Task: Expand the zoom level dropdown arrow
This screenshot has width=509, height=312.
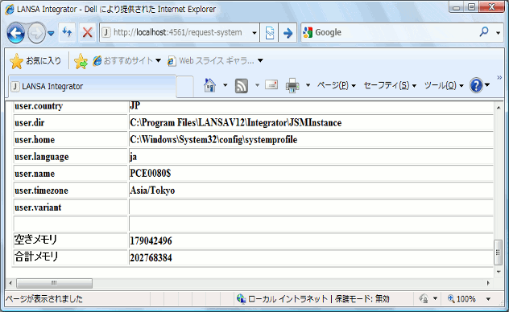Action: pyautogui.click(x=488, y=299)
